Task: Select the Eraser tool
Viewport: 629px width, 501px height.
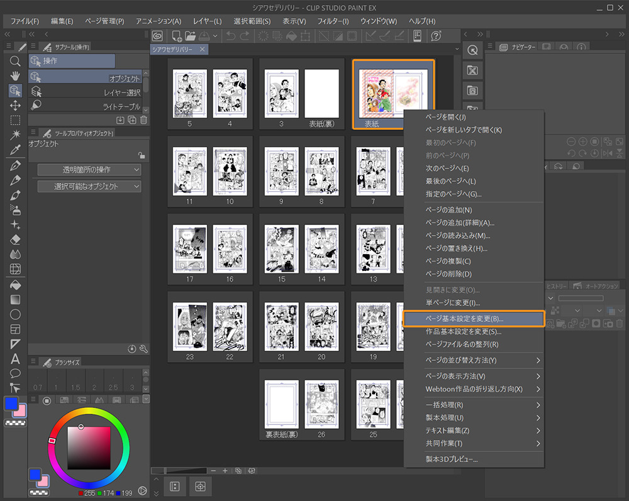Action: pyautogui.click(x=15, y=239)
